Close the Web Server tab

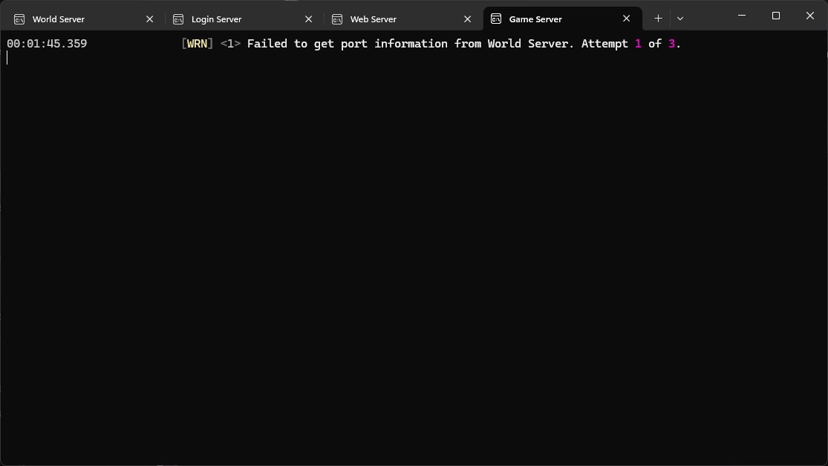click(x=468, y=19)
